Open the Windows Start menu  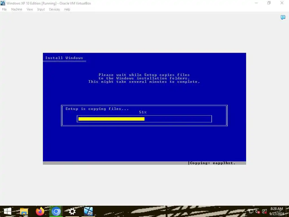tap(8, 211)
